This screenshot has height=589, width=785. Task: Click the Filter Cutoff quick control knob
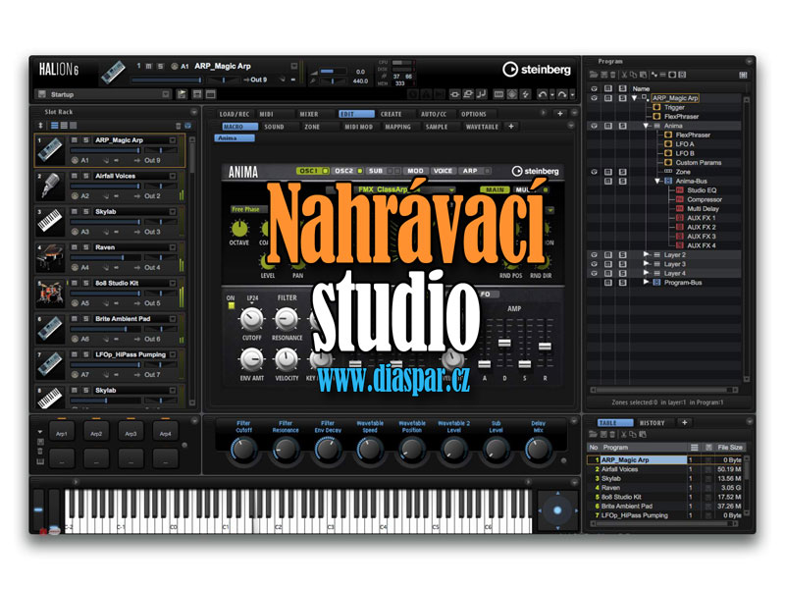coord(244,450)
